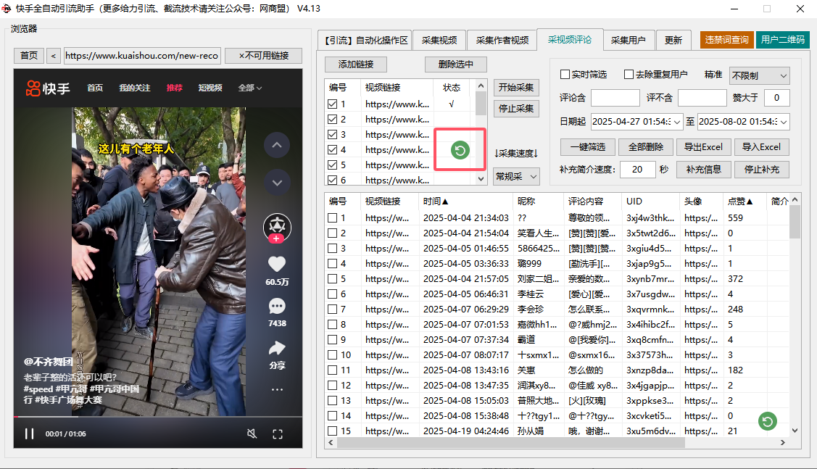Uncheck link row 2 checkbox
Image resolution: width=817 pixels, height=469 pixels.
(x=333, y=120)
